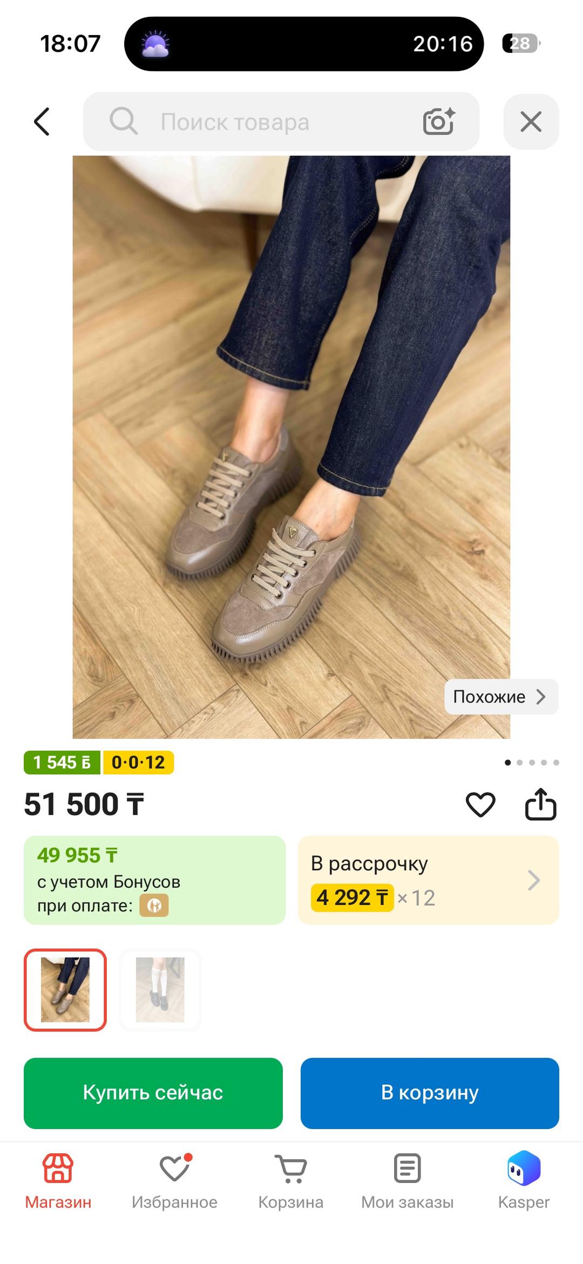
Task: Add item to favorites heart icon
Action: click(x=480, y=805)
